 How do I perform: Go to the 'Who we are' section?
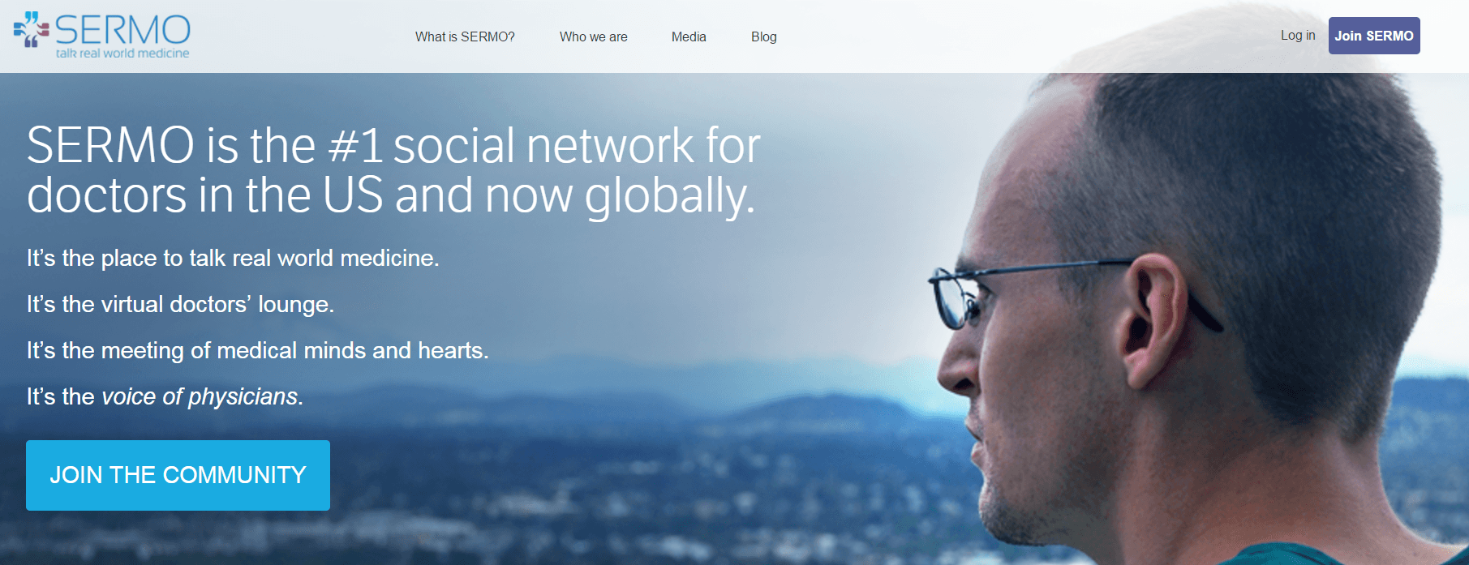(594, 36)
